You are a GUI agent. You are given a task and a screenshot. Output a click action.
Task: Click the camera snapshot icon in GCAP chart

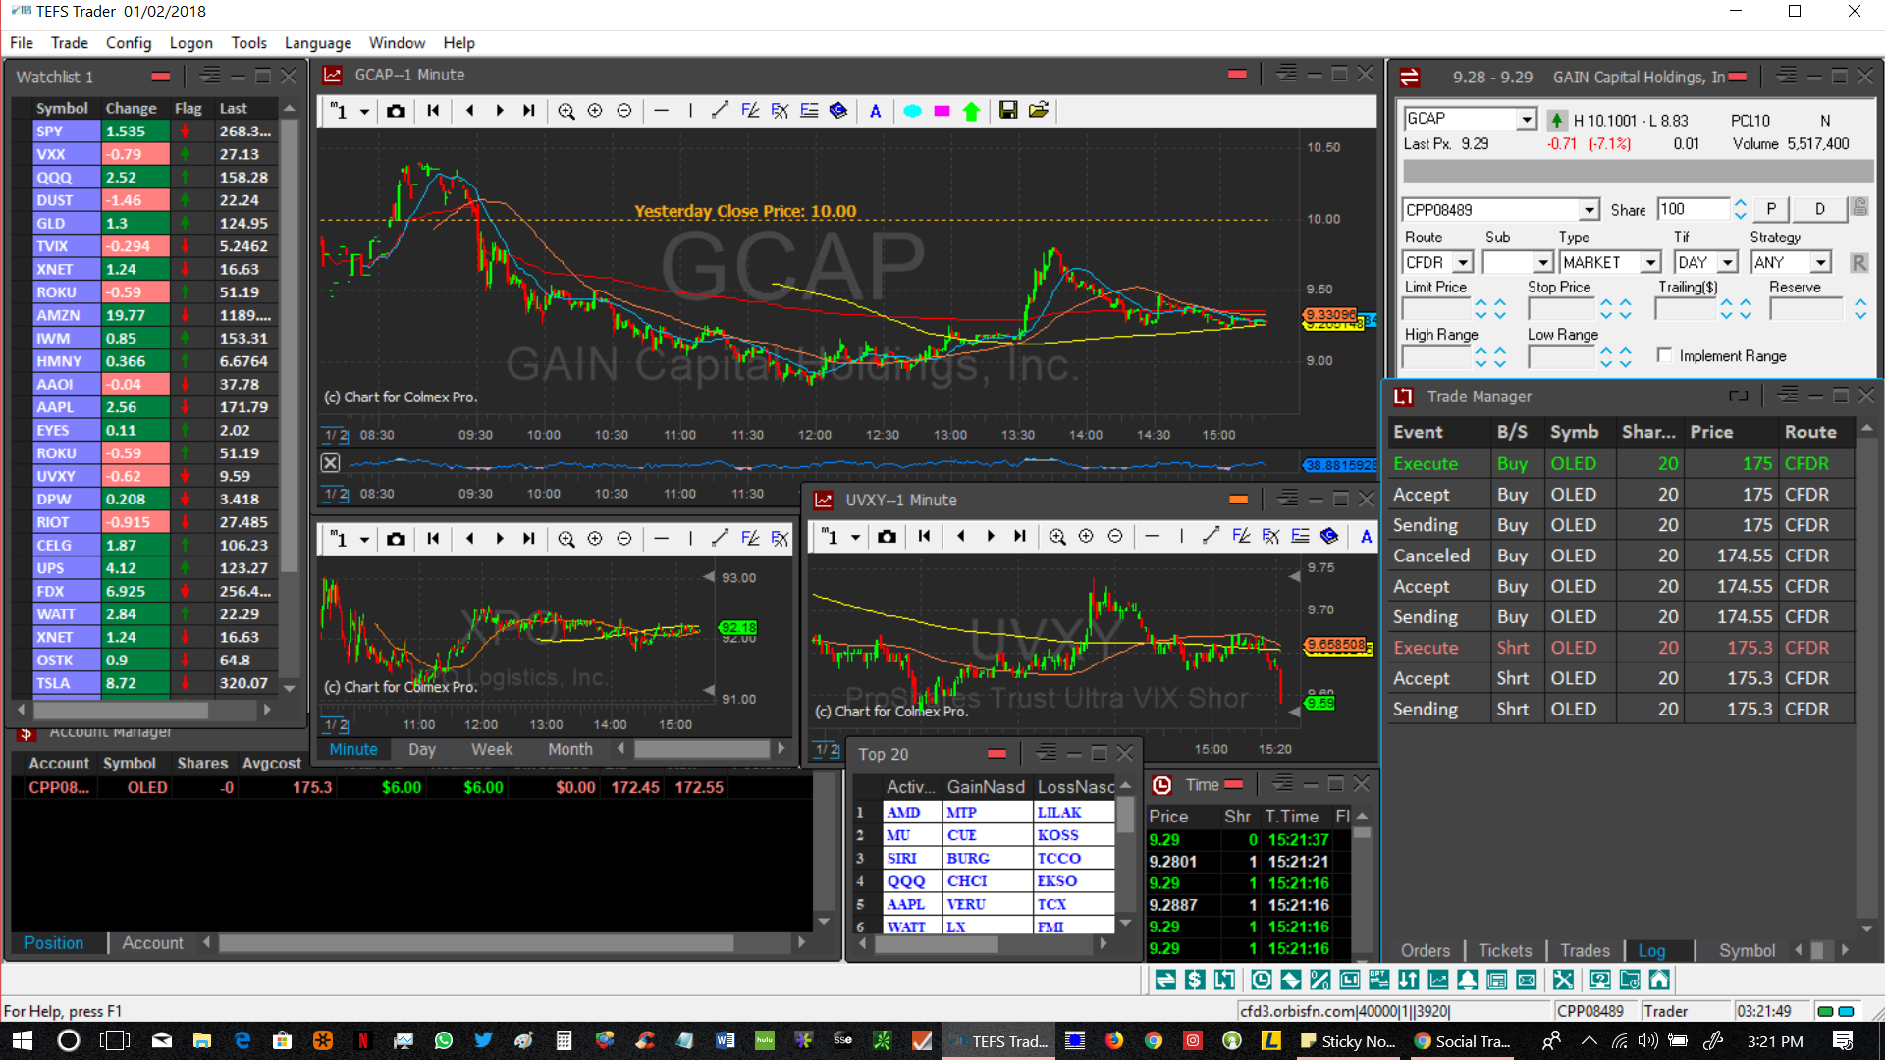[396, 111]
